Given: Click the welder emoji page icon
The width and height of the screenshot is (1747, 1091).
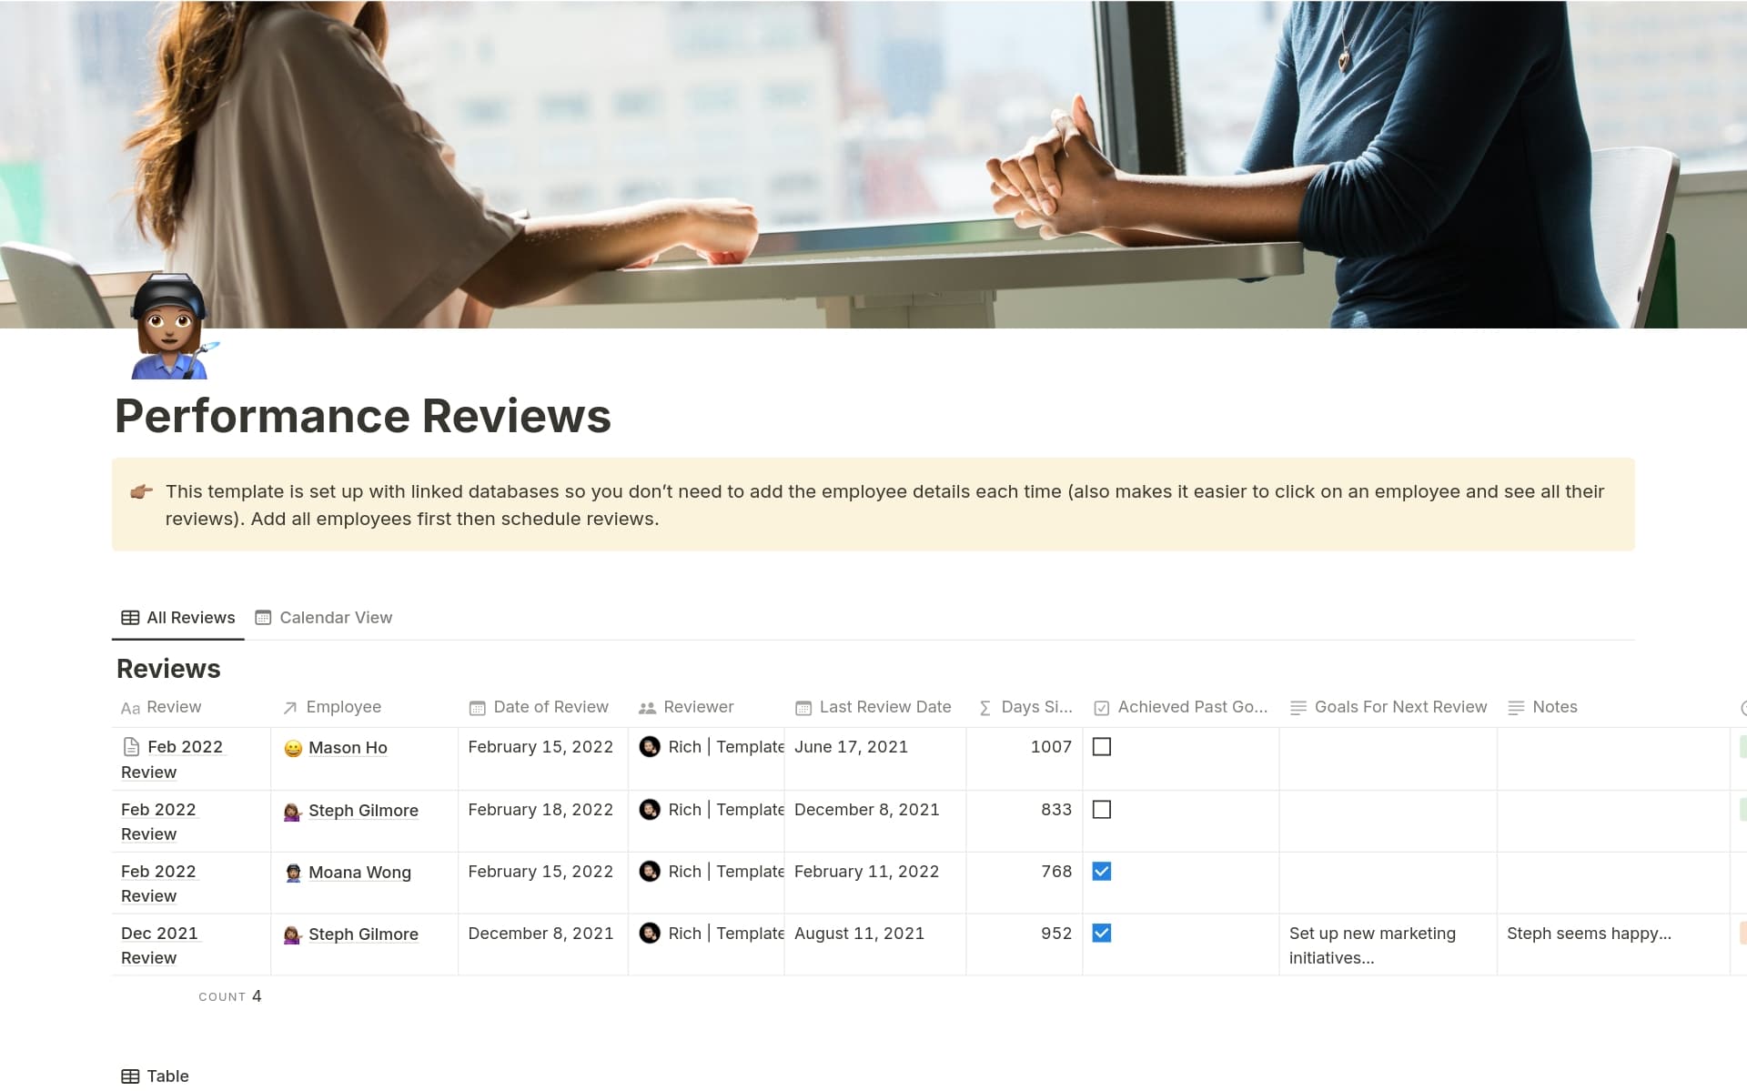Looking at the screenshot, I should (x=170, y=329).
